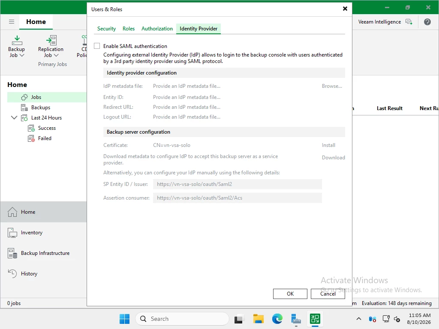The width and height of the screenshot is (439, 329).
Task: Expand the Replication Job dropdown arrow
Action: click(x=56, y=55)
